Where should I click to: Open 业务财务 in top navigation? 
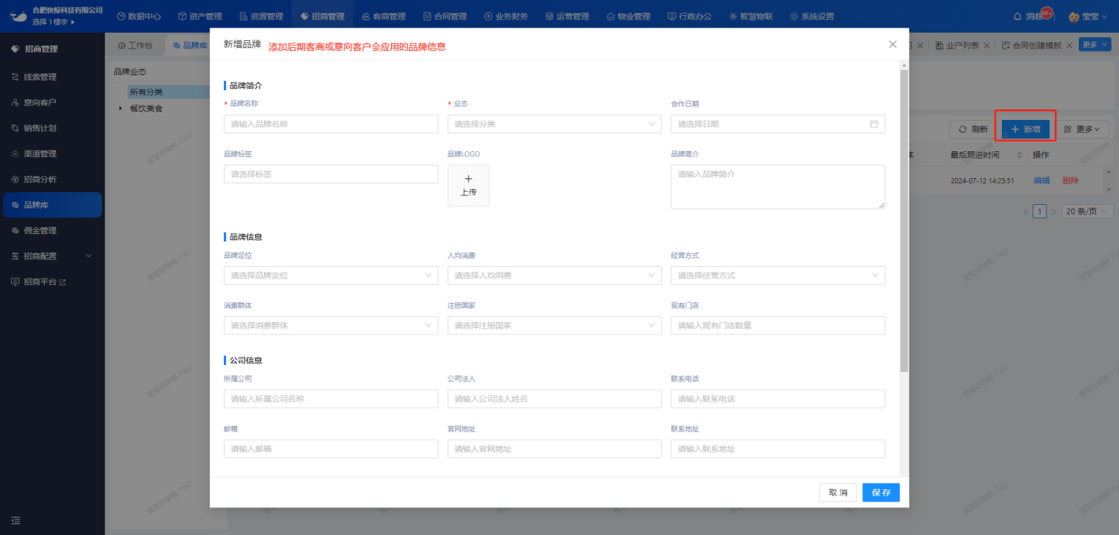[x=506, y=16]
